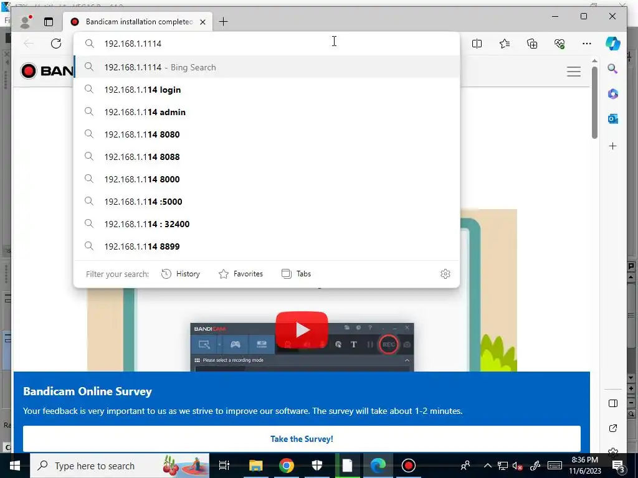
Task: Click the Edge profile icon
Action: click(26, 22)
